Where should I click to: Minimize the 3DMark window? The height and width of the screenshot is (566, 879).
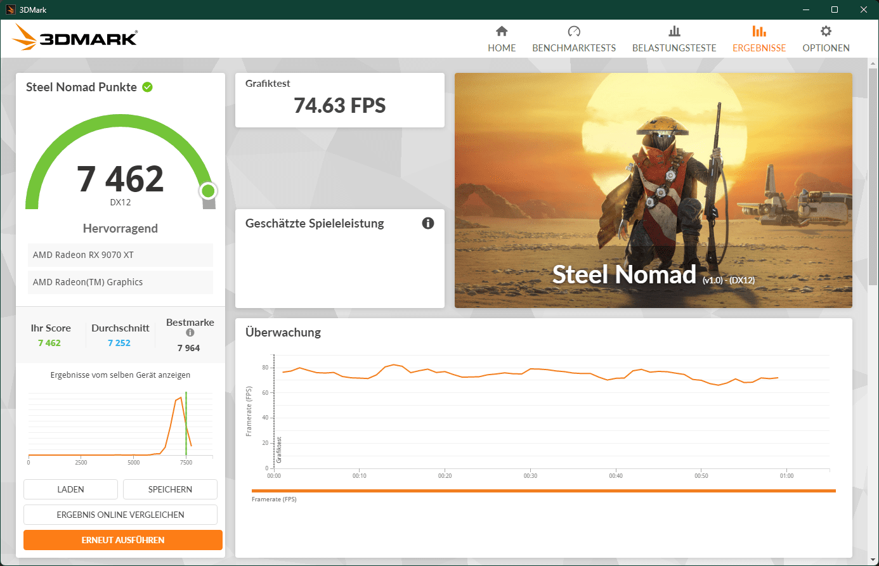tap(806, 10)
